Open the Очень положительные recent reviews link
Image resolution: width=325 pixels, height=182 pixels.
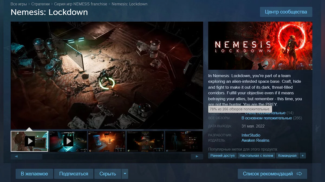pos(265,113)
